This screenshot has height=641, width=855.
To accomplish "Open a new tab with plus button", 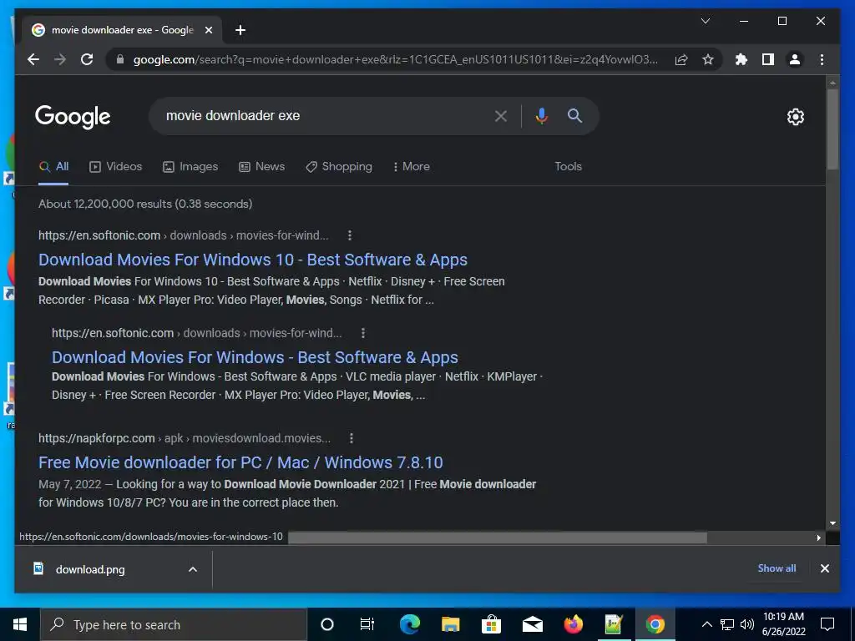I will 240,30.
